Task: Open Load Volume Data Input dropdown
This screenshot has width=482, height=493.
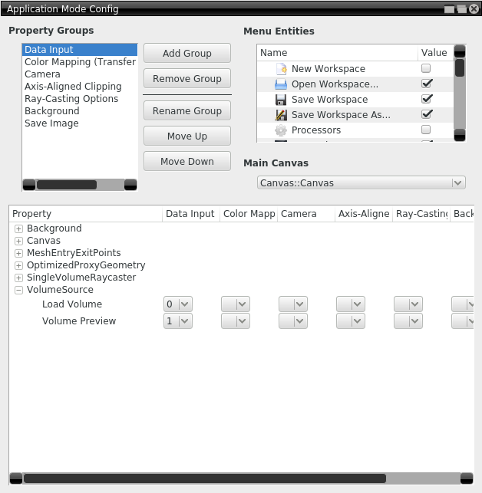Action: pos(178,304)
